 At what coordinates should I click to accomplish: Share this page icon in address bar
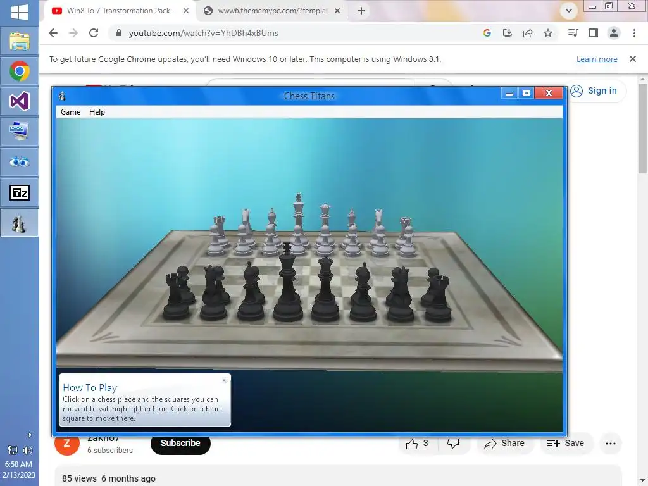click(528, 33)
